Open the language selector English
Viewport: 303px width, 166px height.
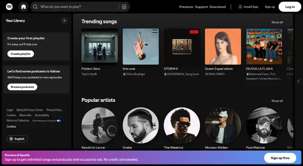pyautogui.click(x=17, y=139)
